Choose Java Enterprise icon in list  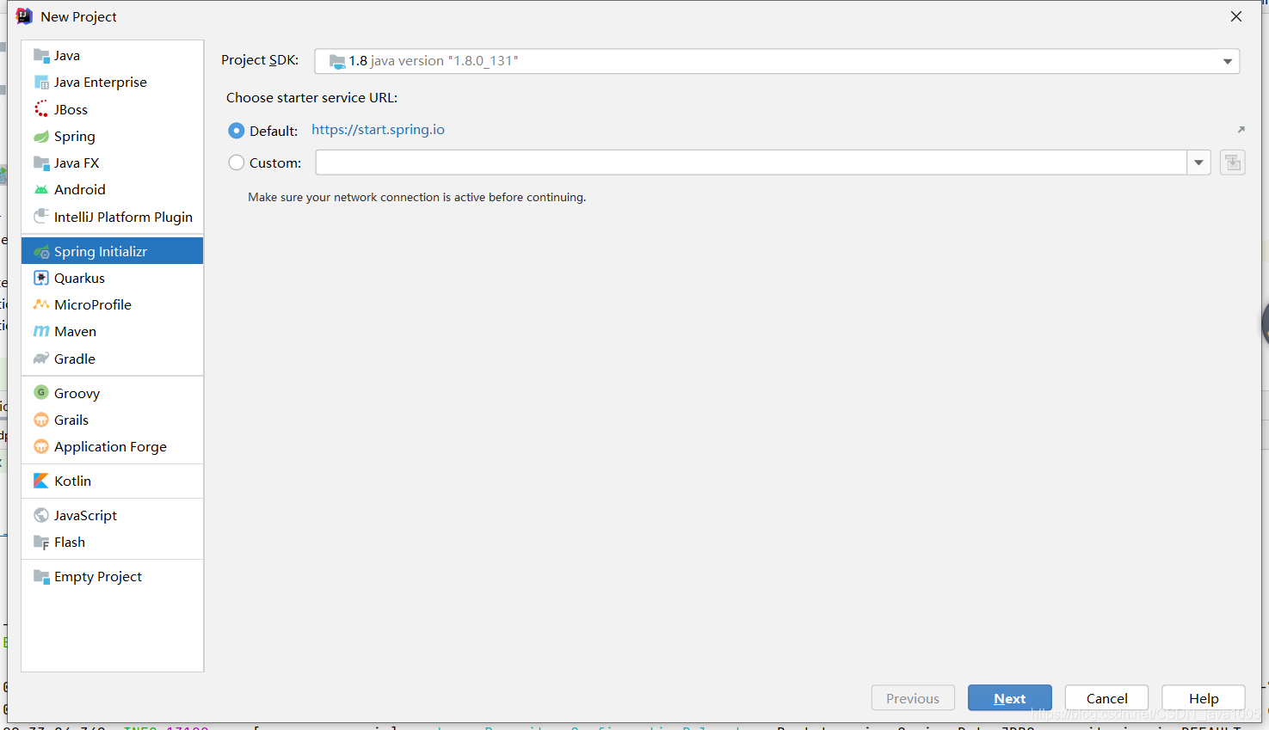40,83
